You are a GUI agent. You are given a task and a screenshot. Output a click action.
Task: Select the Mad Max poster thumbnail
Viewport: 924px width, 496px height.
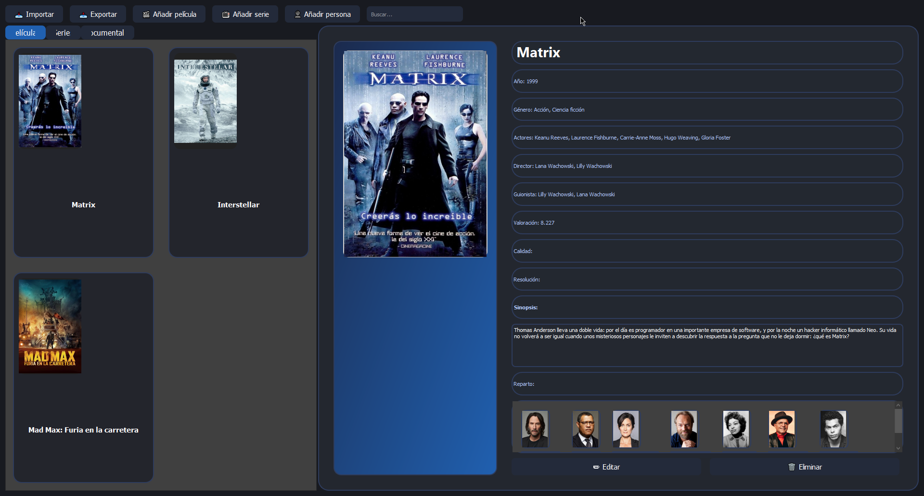click(x=50, y=327)
